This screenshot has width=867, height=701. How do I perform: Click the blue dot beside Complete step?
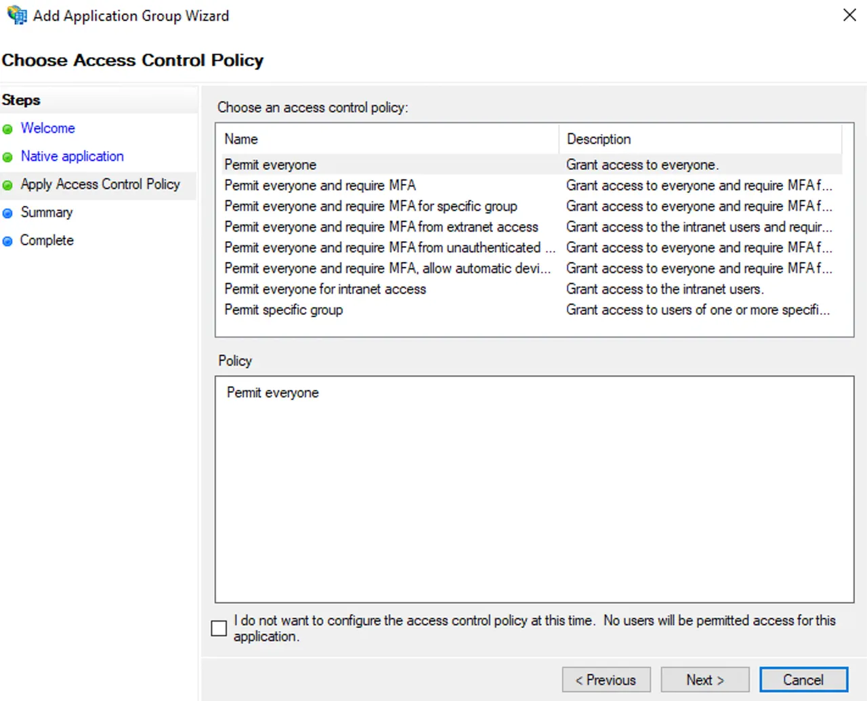click(7, 241)
